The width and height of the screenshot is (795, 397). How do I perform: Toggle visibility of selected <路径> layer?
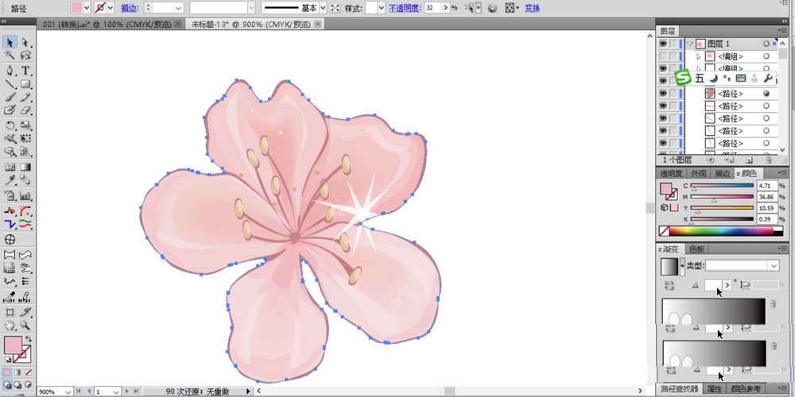click(x=663, y=94)
